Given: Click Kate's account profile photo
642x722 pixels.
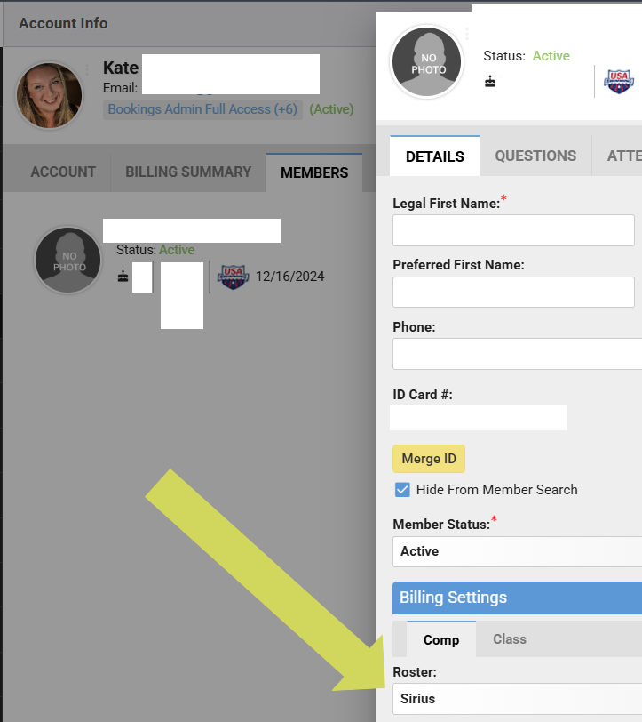Looking at the screenshot, I should tap(49, 95).
